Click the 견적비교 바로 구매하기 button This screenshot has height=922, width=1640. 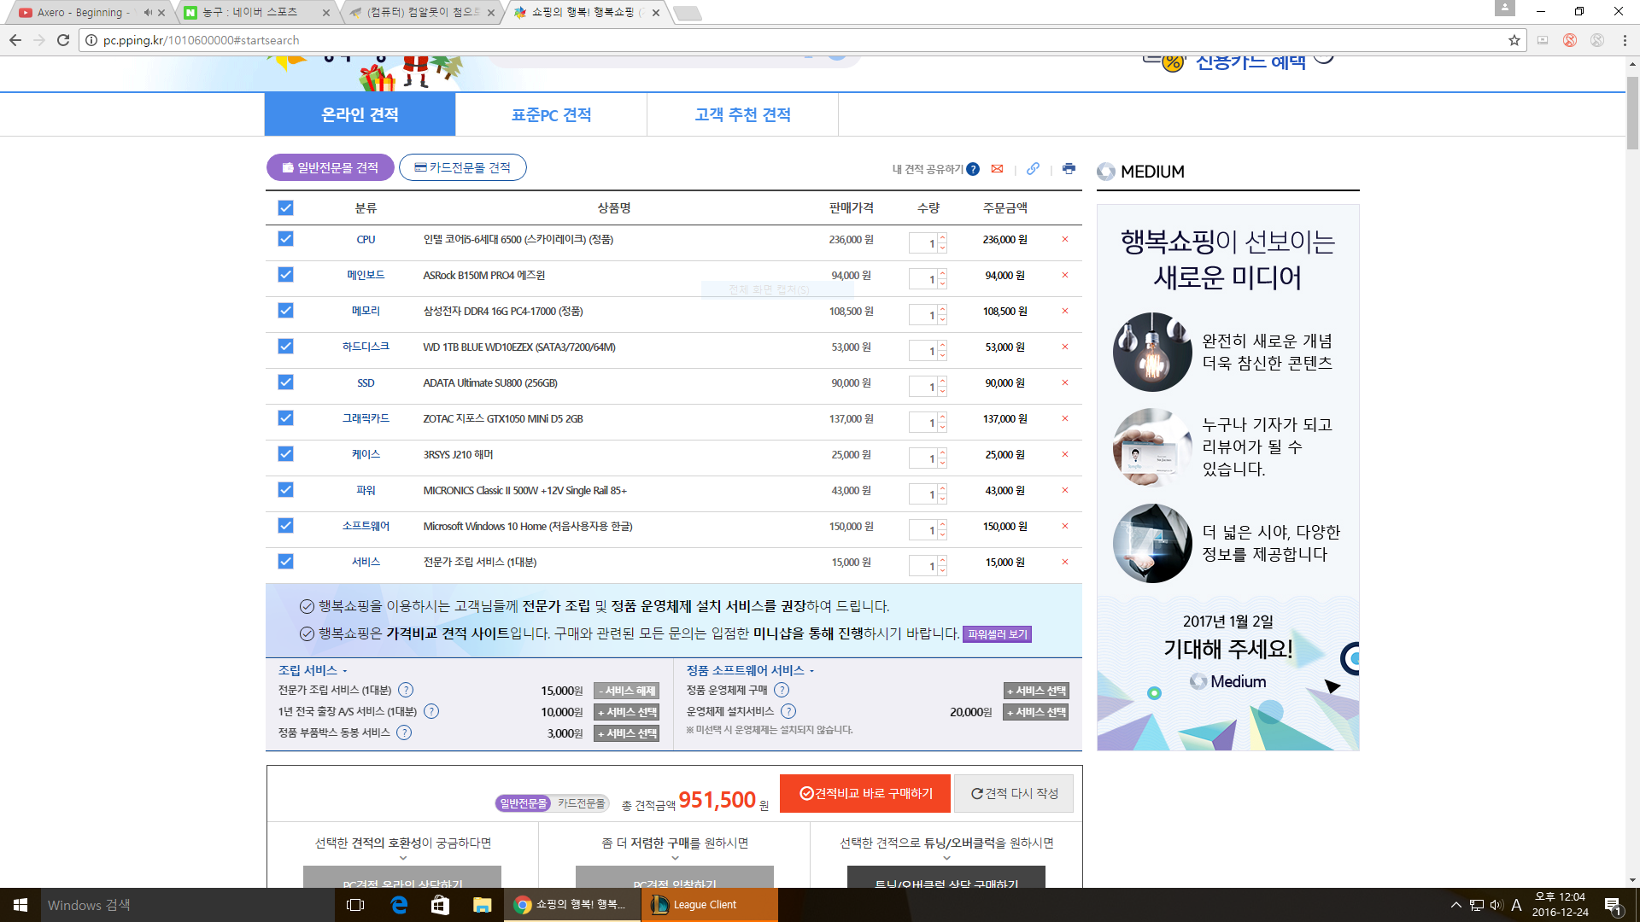(x=864, y=794)
